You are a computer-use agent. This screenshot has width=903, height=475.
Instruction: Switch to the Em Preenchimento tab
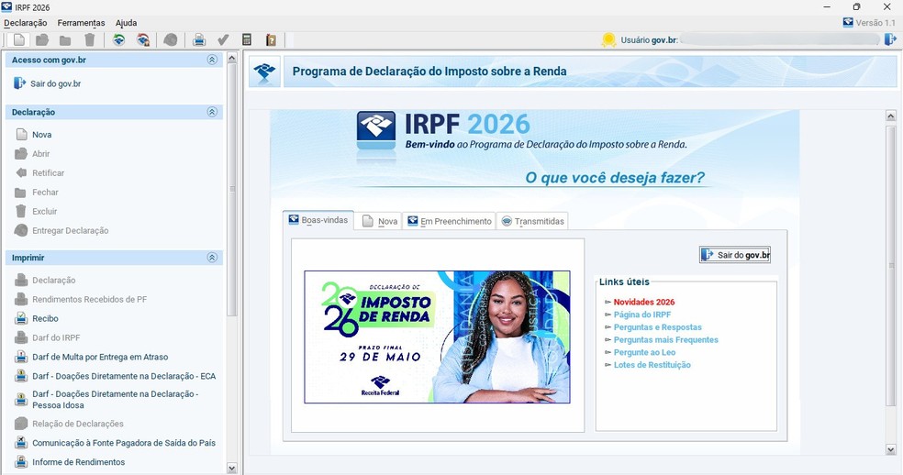click(449, 221)
